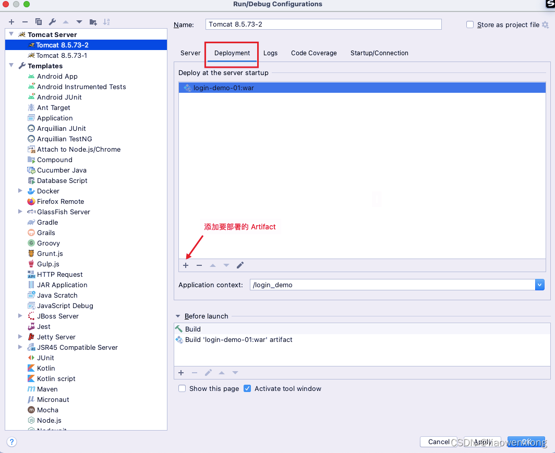Select JUnit template
Viewport: 555px width, 453px height.
click(41, 358)
